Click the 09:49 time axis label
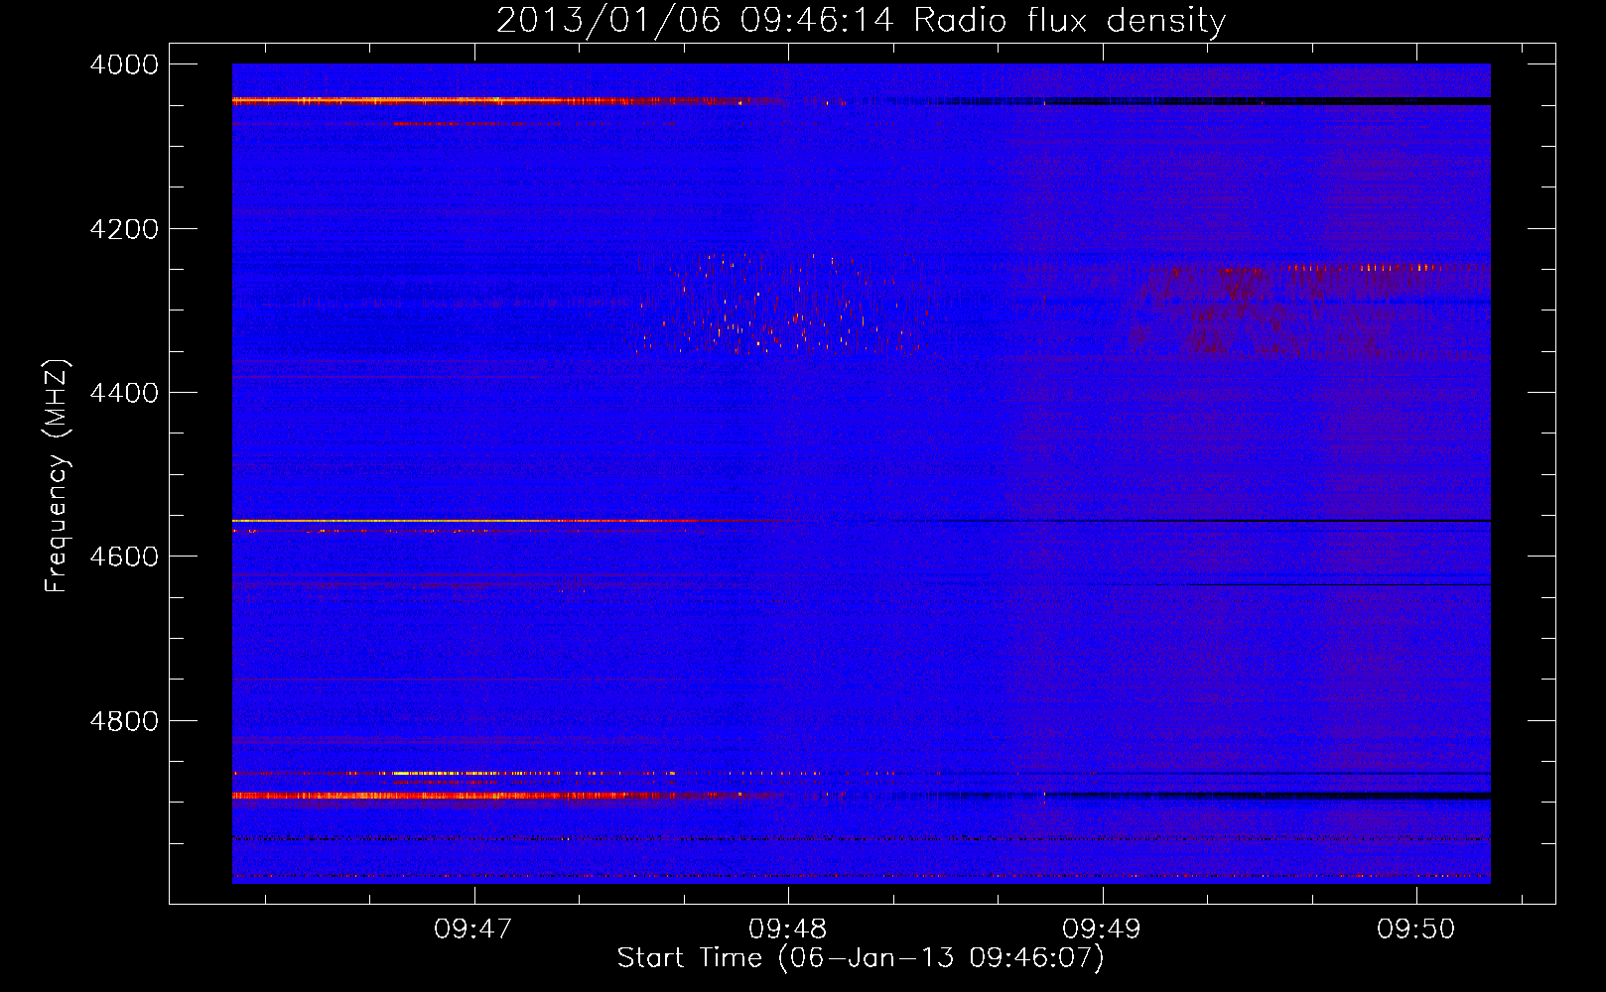The width and height of the screenshot is (1606, 992). [x=1102, y=929]
